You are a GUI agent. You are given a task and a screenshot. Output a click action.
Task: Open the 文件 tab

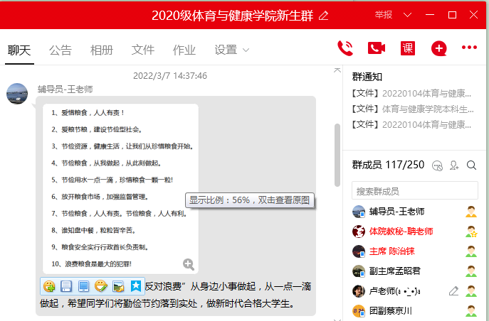pos(143,50)
